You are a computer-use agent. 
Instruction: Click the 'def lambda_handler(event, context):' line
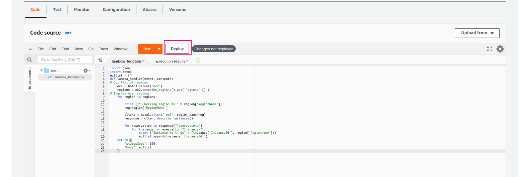(141, 79)
